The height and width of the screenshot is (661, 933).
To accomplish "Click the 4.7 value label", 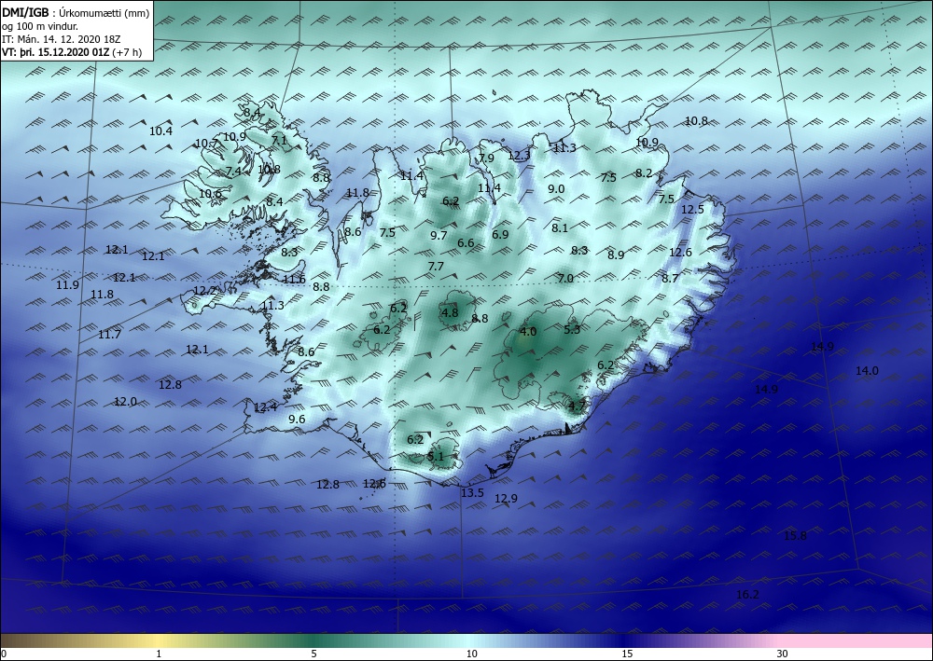I will [x=578, y=406].
